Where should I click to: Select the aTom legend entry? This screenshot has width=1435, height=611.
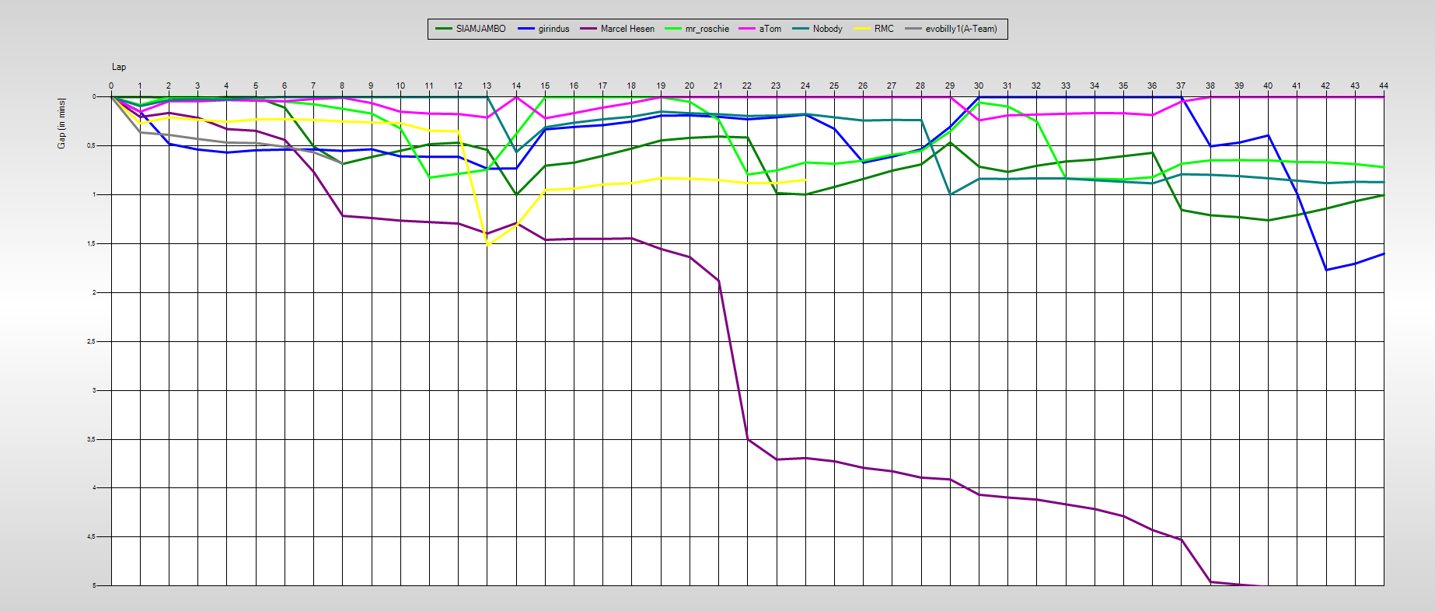tap(770, 29)
